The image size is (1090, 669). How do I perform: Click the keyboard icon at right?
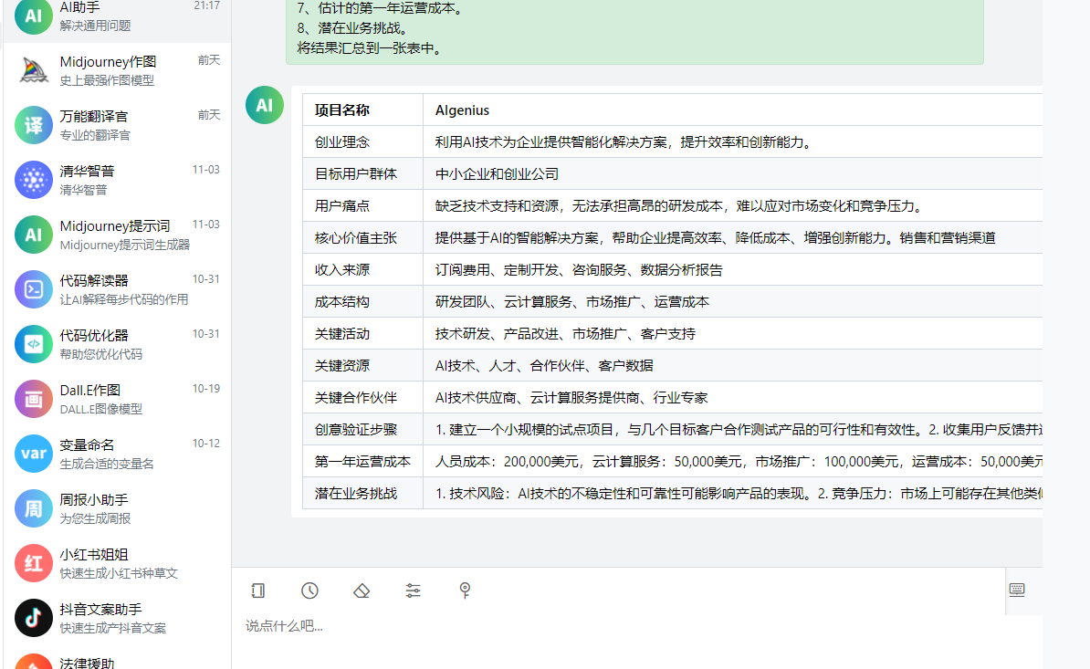coord(1016,590)
